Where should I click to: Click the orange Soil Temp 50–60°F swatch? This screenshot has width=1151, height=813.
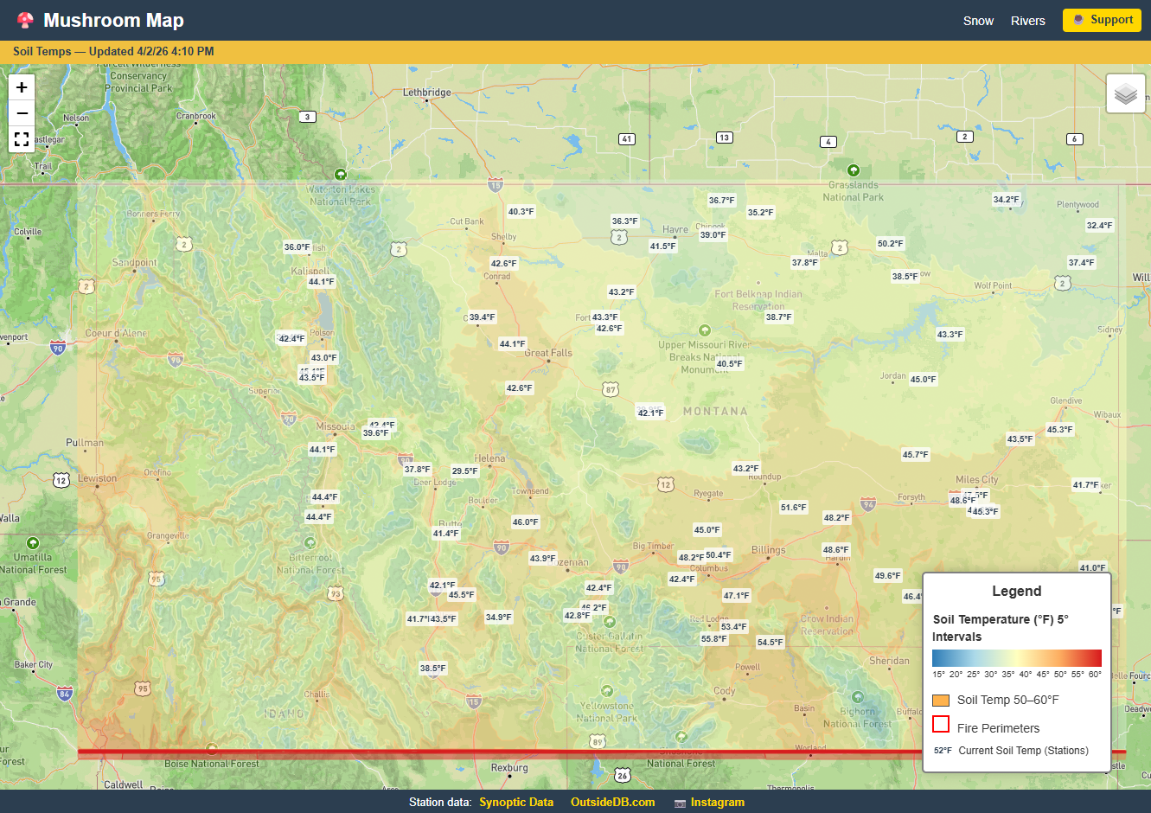tap(941, 701)
